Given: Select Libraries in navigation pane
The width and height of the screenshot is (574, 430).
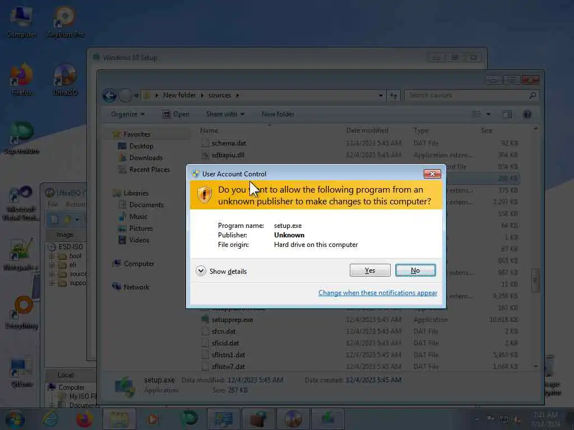Looking at the screenshot, I should click(x=136, y=193).
